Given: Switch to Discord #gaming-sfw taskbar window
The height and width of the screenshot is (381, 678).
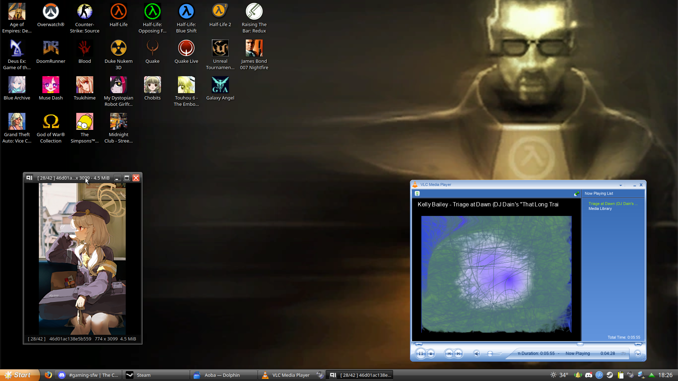Looking at the screenshot, I should click(x=88, y=375).
